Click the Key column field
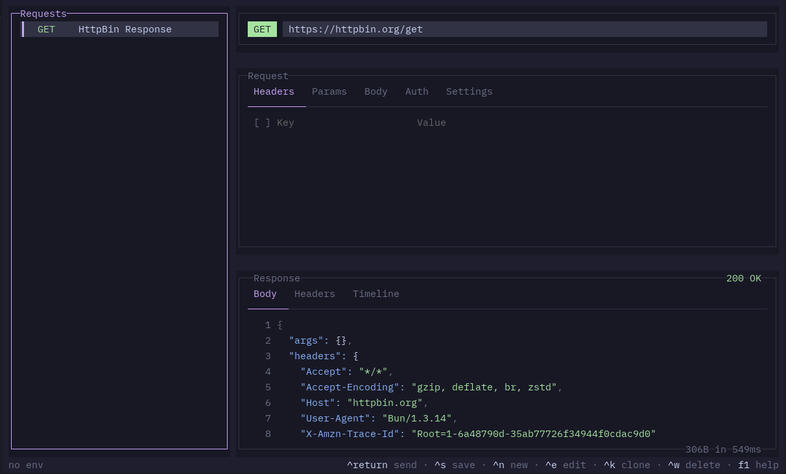This screenshot has width=786, height=474. click(285, 123)
